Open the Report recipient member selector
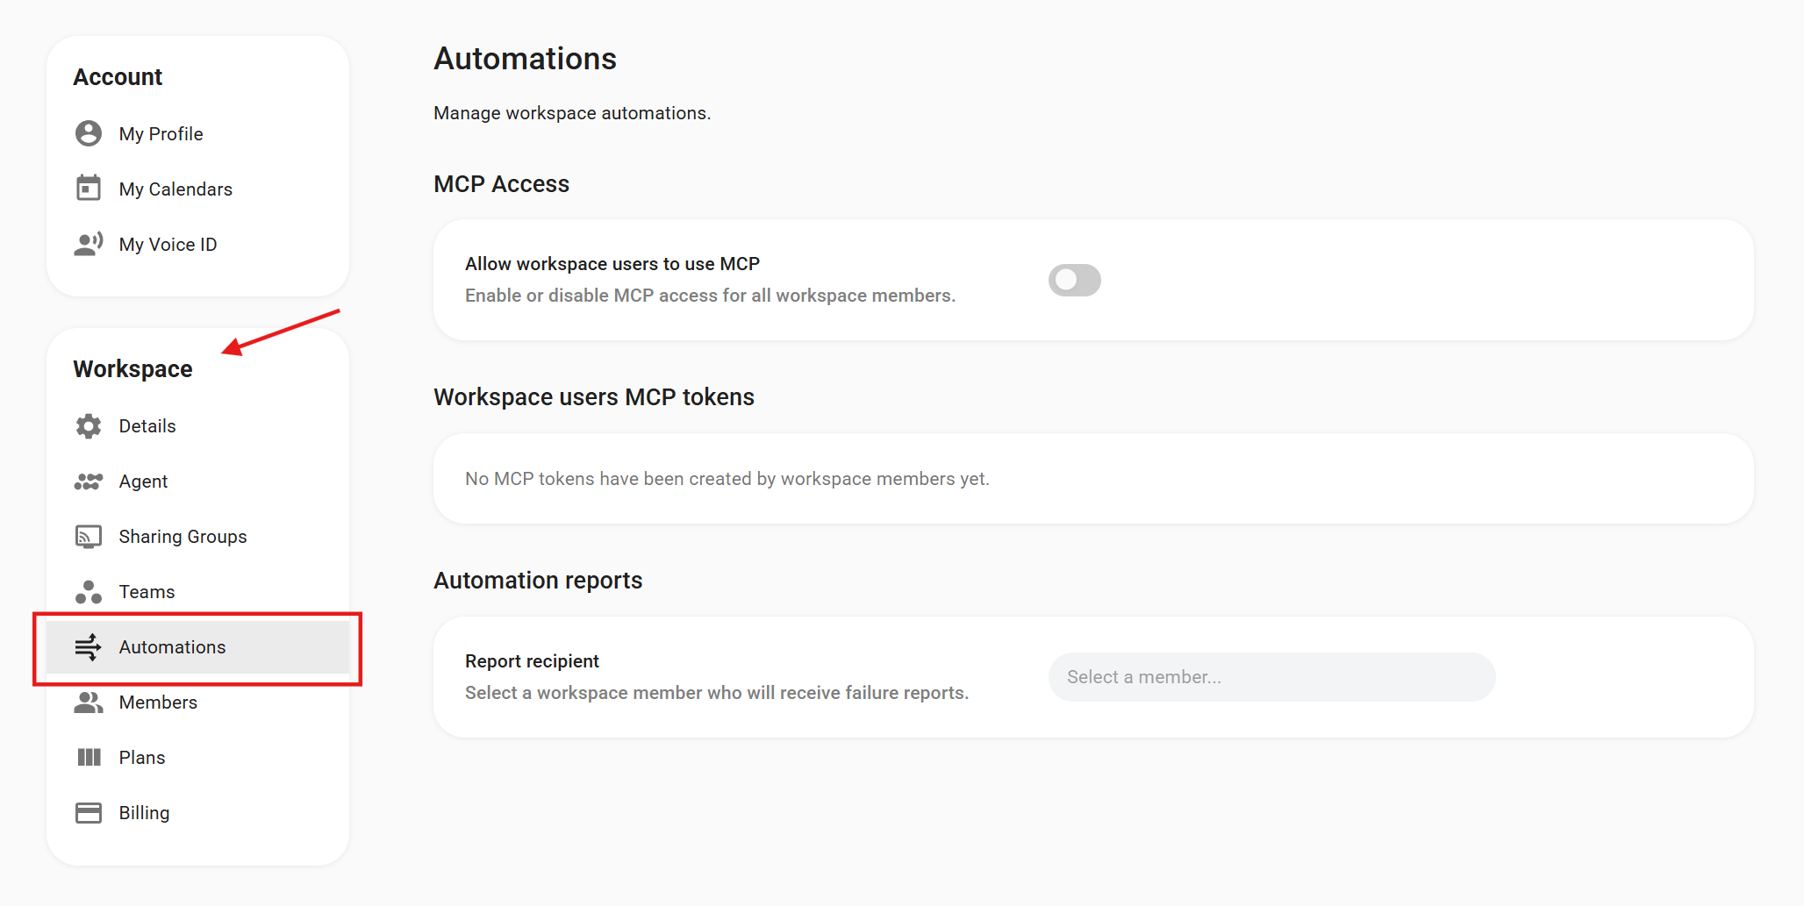1804x906 pixels. tap(1271, 677)
